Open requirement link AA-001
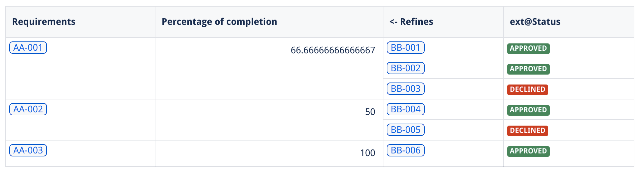Image resolution: width=639 pixels, height=172 pixels. coord(28,48)
